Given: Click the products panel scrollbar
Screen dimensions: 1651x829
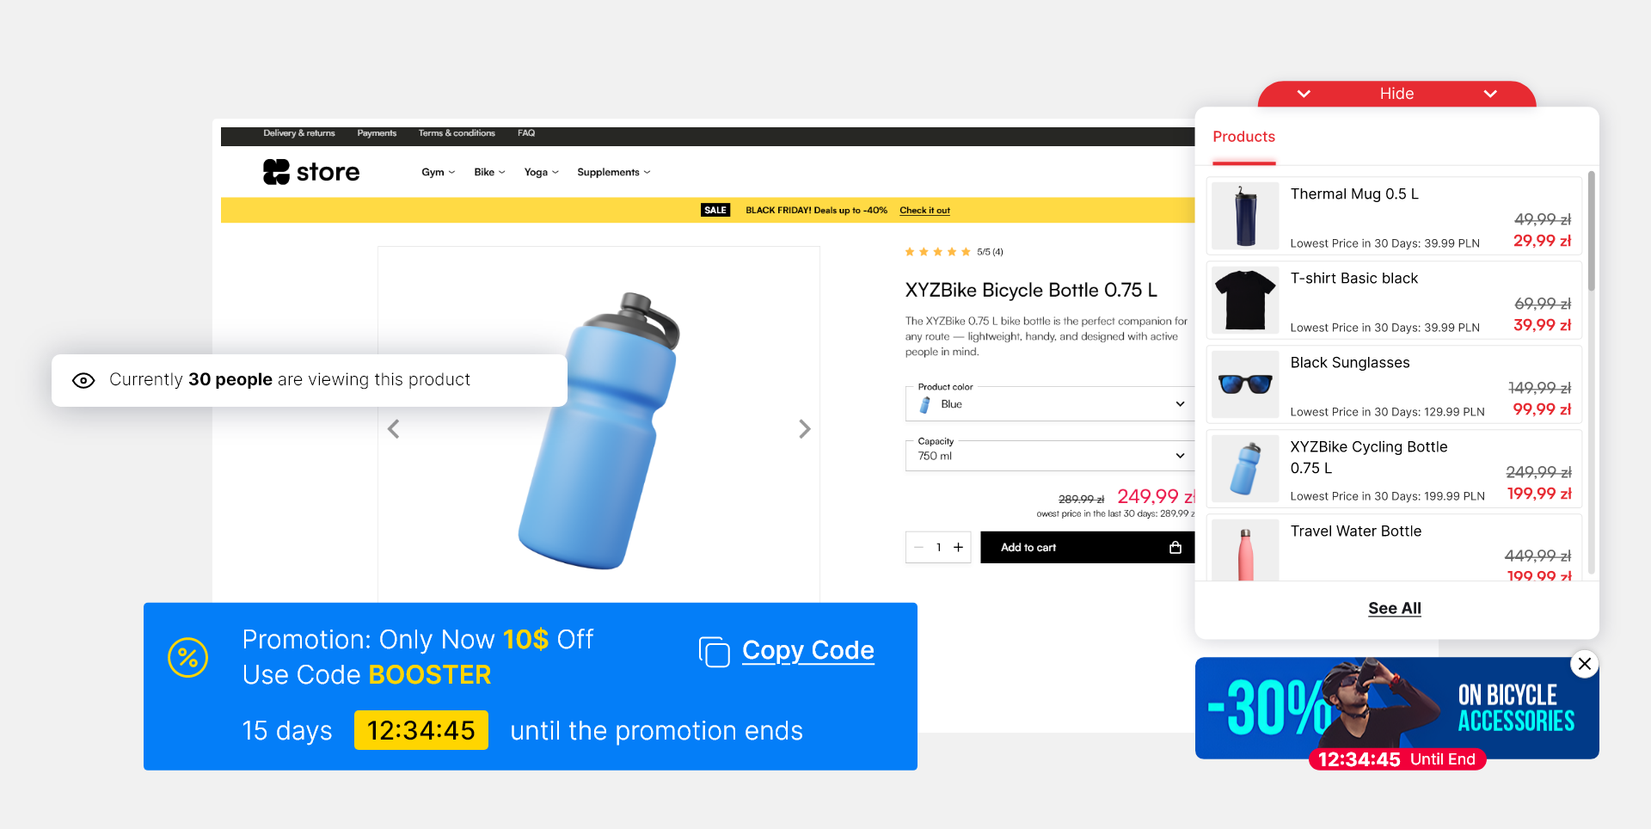Looking at the screenshot, I should (x=1591, y=232).
